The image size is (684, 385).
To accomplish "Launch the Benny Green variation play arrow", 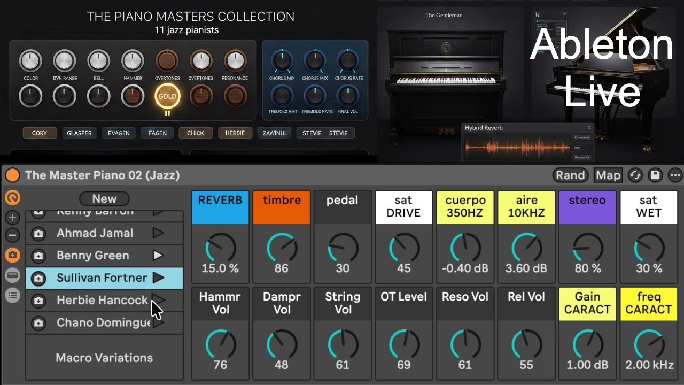I will pyautogui.click(x=158, y=256).
